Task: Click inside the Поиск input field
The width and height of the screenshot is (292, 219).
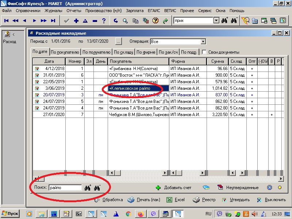Action: pos(65,188)
